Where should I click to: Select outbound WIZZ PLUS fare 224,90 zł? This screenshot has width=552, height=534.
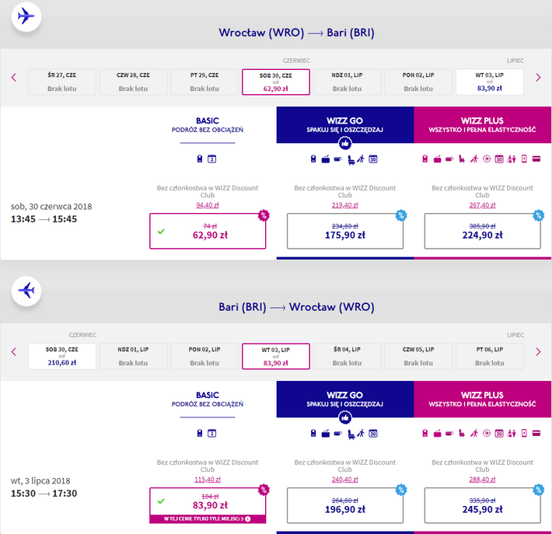click(482, 231)
